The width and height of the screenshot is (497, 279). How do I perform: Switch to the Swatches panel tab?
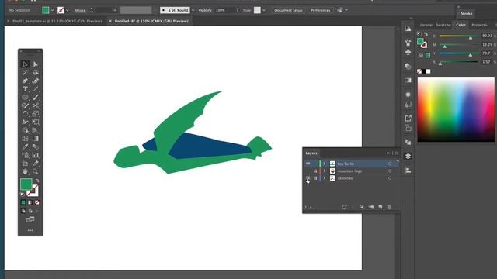coord(443,25)
